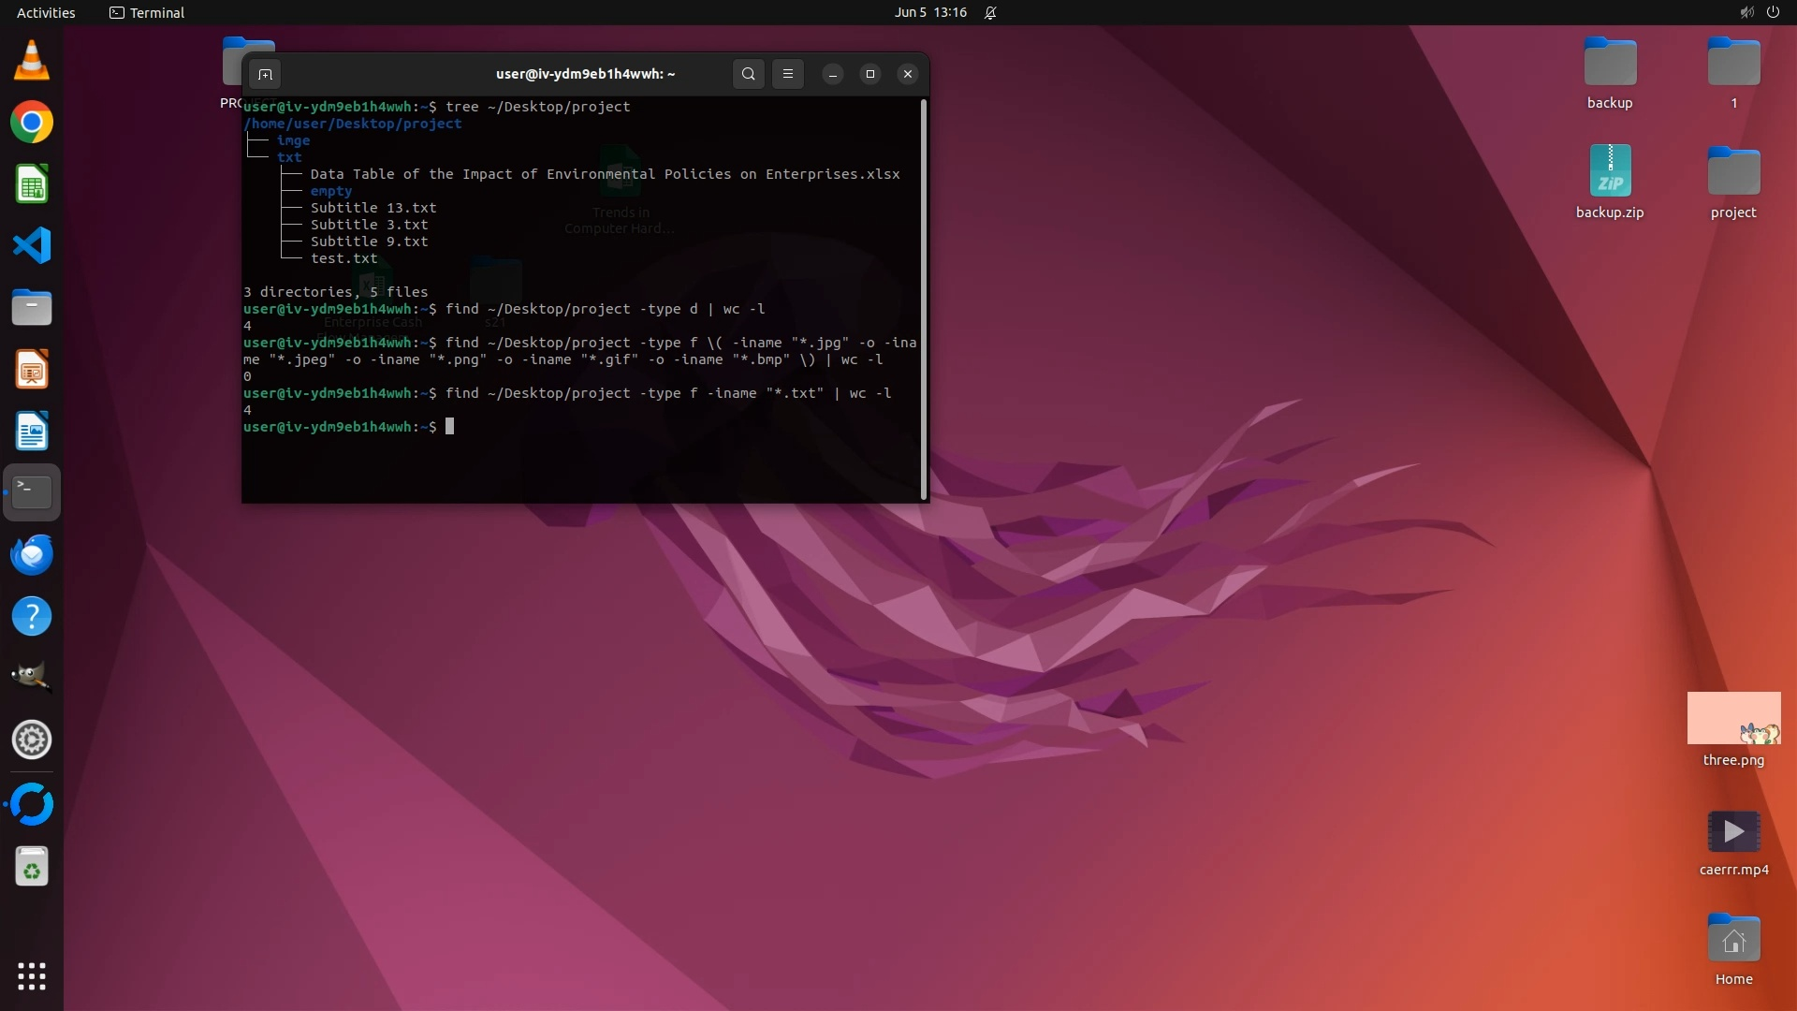Open the terminal hamburger menu
1797x1011 pixels.
click(x=788, y=74)
